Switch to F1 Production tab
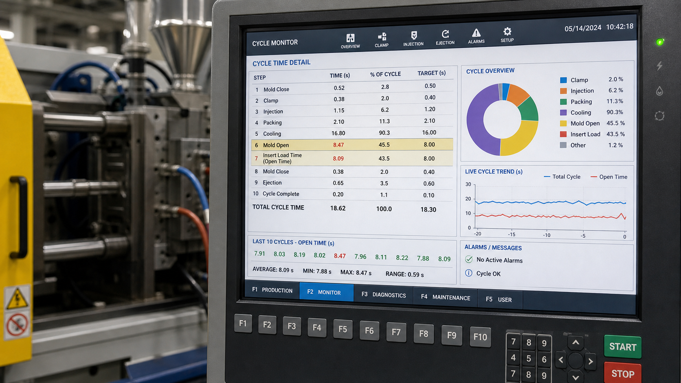681x383 pixels. [x=272, y=290]
